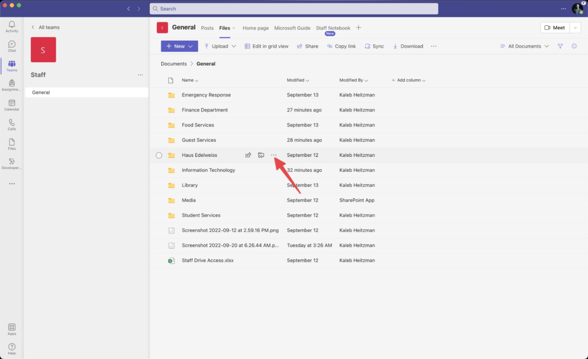Open the Food Services folder
The image size is (588, 359).
(198, 125)
